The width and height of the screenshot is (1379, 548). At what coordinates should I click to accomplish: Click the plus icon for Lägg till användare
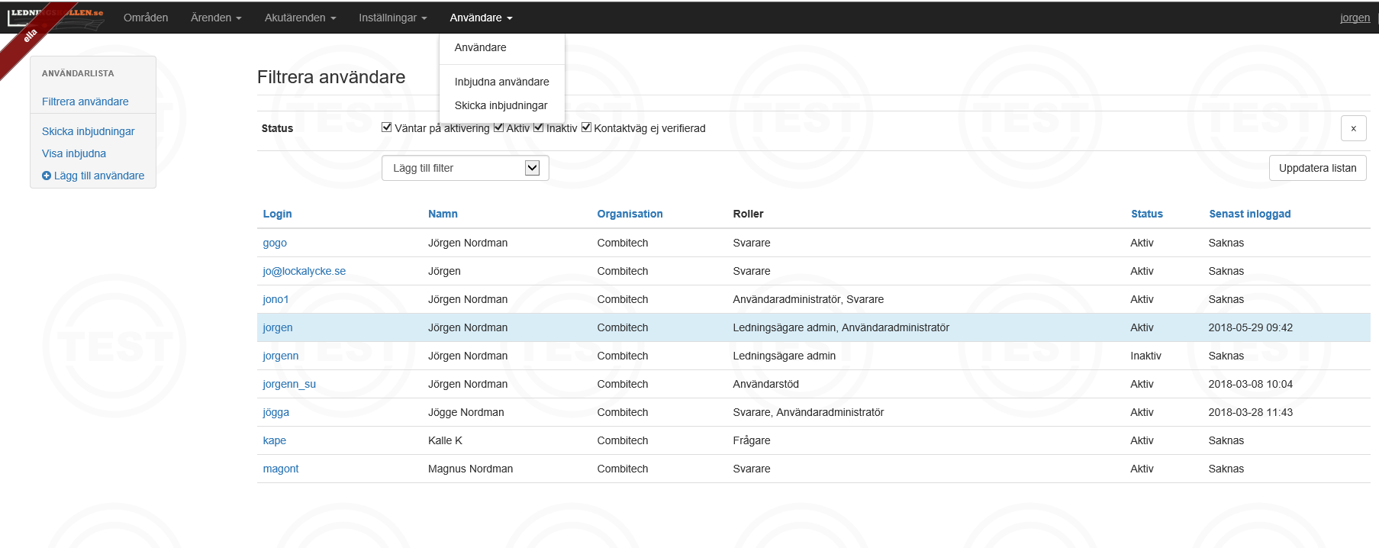[x=47, y=176]
